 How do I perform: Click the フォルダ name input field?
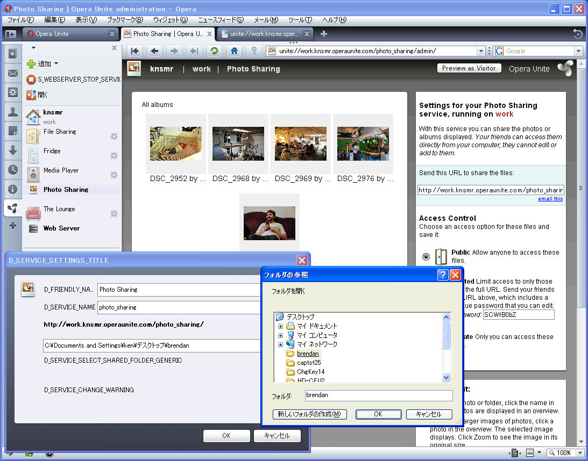pos(379,395)
